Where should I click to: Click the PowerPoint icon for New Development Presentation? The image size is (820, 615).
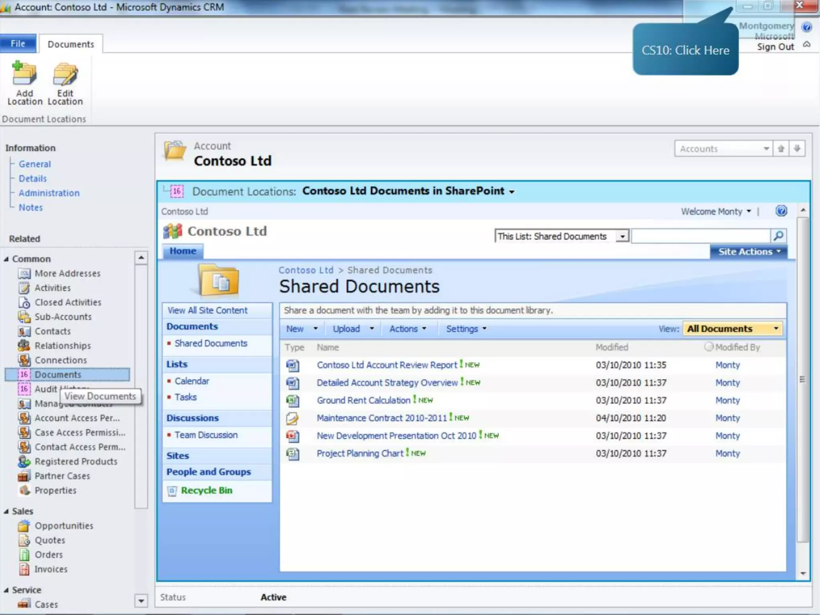[x=292, y=436]
